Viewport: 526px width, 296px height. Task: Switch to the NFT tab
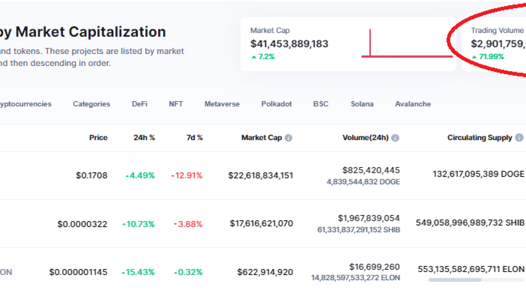176,104
